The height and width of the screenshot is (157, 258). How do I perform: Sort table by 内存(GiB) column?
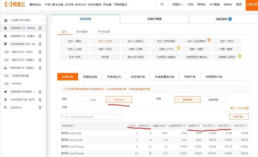coord(144,126)
